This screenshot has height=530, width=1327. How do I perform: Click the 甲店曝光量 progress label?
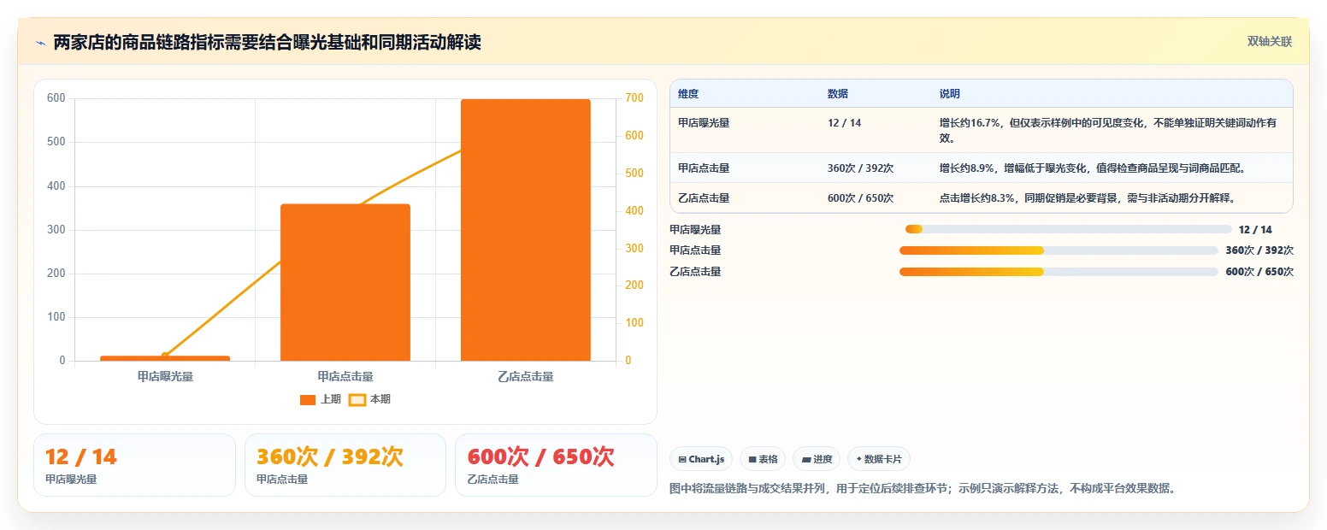[695, 229]
